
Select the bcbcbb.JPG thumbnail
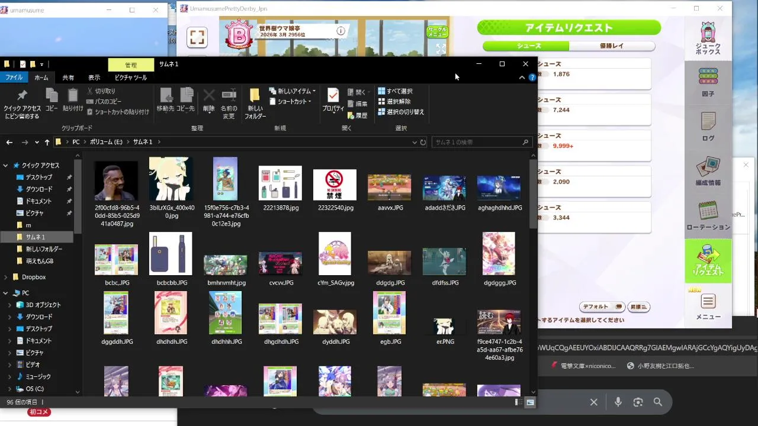point(171,259)
